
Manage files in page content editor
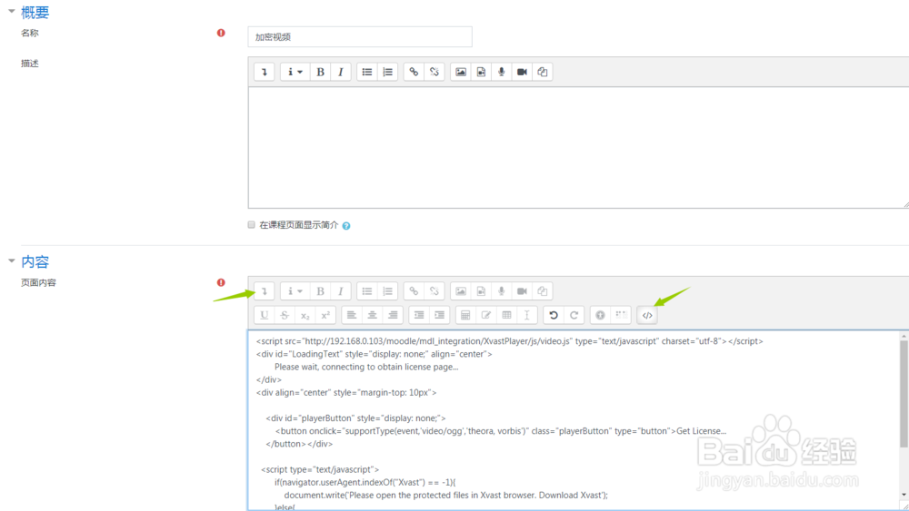tap(543, 291)
